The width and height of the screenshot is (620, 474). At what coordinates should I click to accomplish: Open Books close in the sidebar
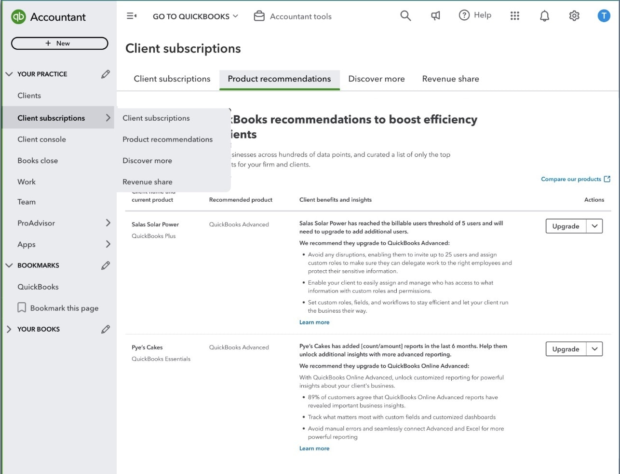38,161
